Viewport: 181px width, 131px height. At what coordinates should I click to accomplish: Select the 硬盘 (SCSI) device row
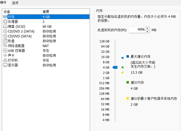pos(46,26)
